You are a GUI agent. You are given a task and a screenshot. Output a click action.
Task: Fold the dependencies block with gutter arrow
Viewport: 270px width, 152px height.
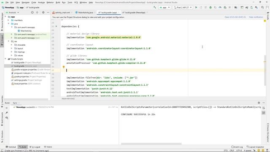(56, 26)
